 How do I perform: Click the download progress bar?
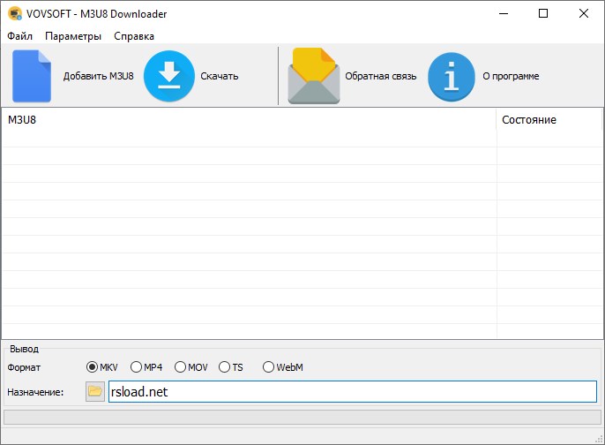(x=302, y=417)
